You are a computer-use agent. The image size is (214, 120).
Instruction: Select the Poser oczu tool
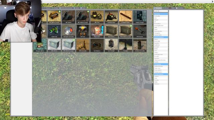coord(161,68)
